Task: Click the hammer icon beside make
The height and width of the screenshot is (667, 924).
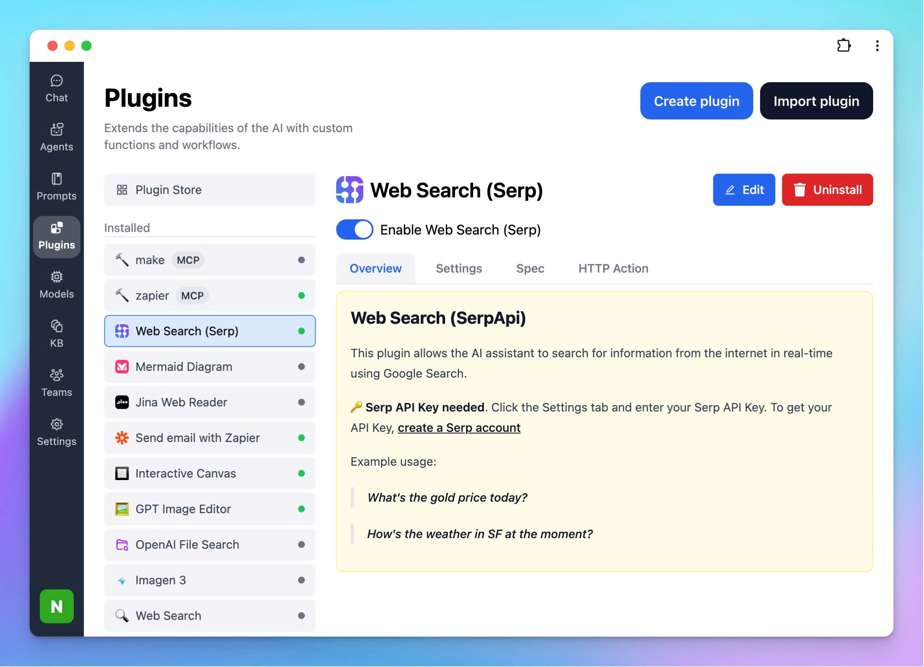Action: coord(122,260)
